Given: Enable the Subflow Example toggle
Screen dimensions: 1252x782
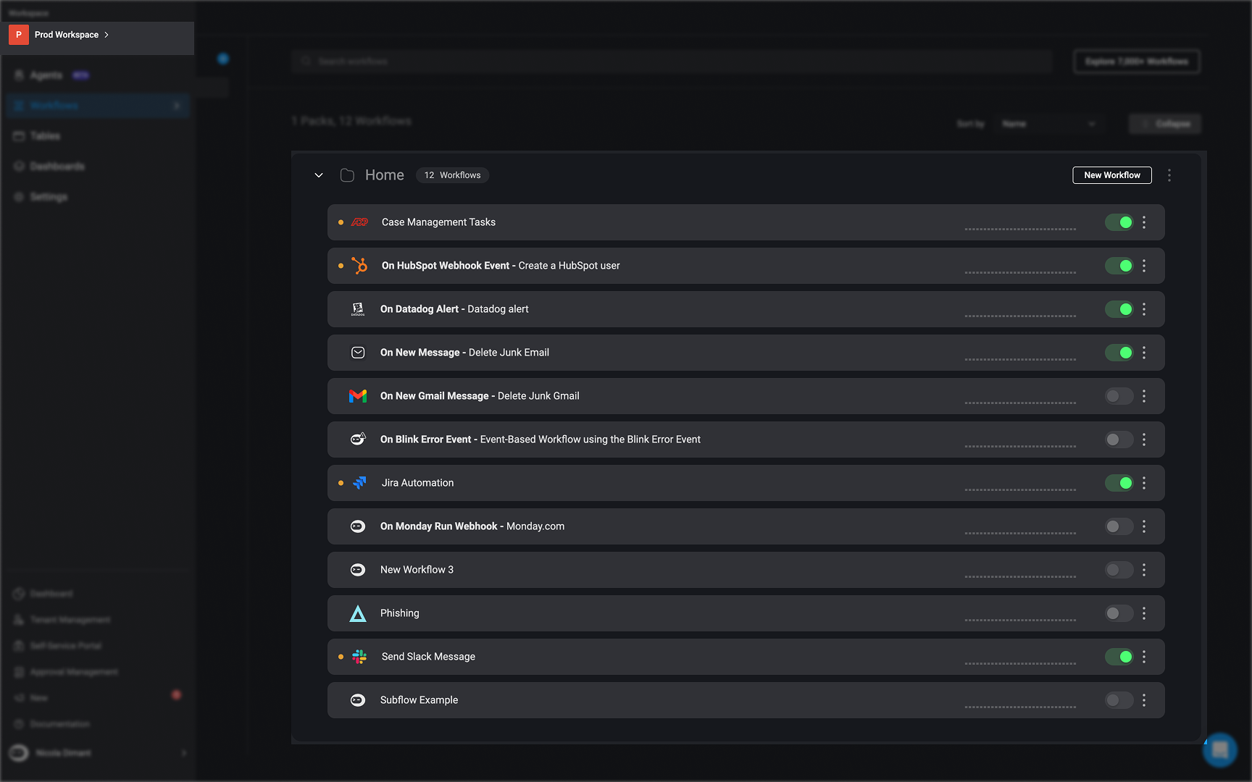Looking at the screenshot, I should pyautogui.click(x=1119, y=700).
